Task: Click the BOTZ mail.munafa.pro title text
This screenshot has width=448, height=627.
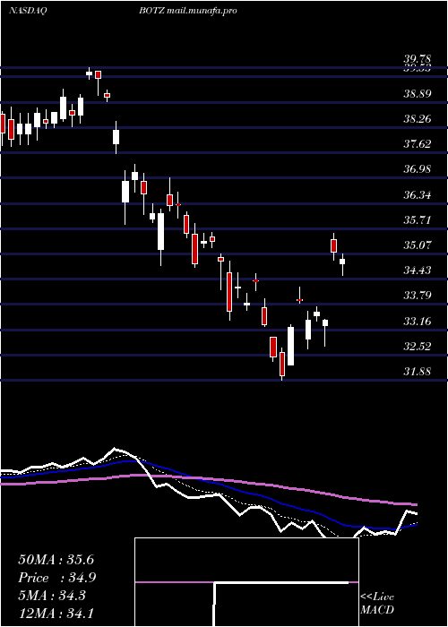Action: [188, 11]
